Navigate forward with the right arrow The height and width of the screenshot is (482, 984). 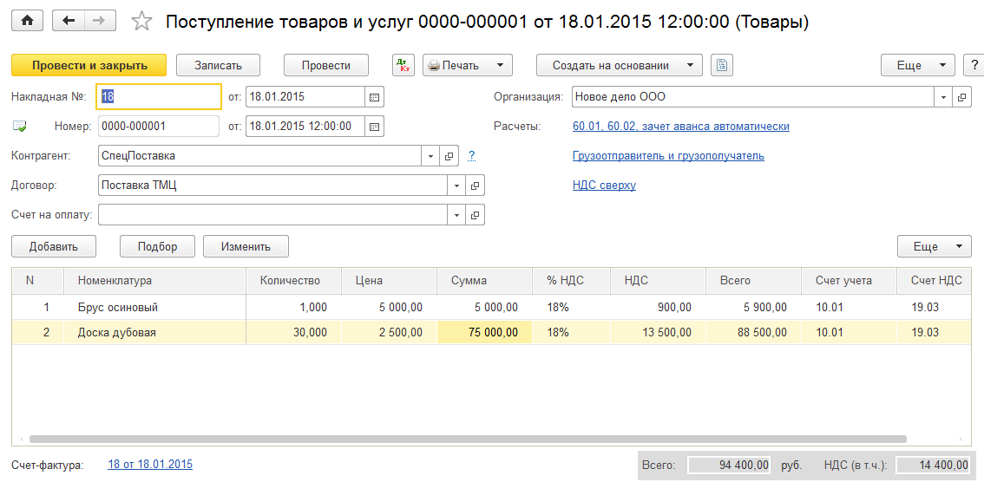pyautogui.click(x=99, y=21)
